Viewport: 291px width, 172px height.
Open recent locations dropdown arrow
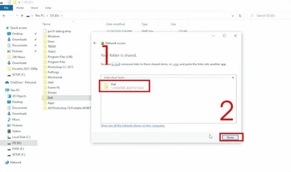[x=17, y=16]
